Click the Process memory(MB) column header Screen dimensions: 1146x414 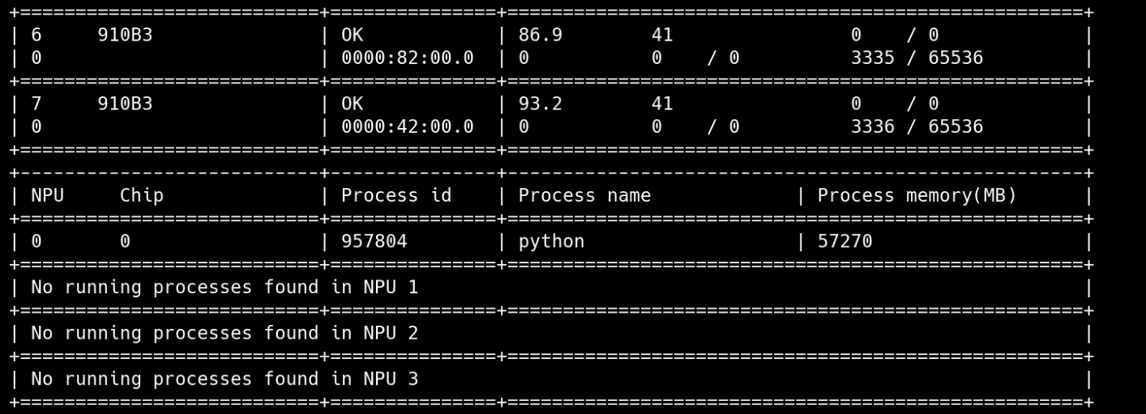[x=916, y=196]
